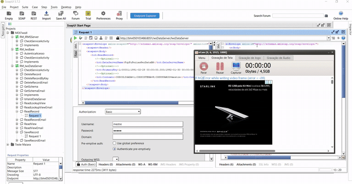Viewport: 352px width, 184px height.
Task: Expand the GetSchema operation node
Action: click(x=17, y=86)
